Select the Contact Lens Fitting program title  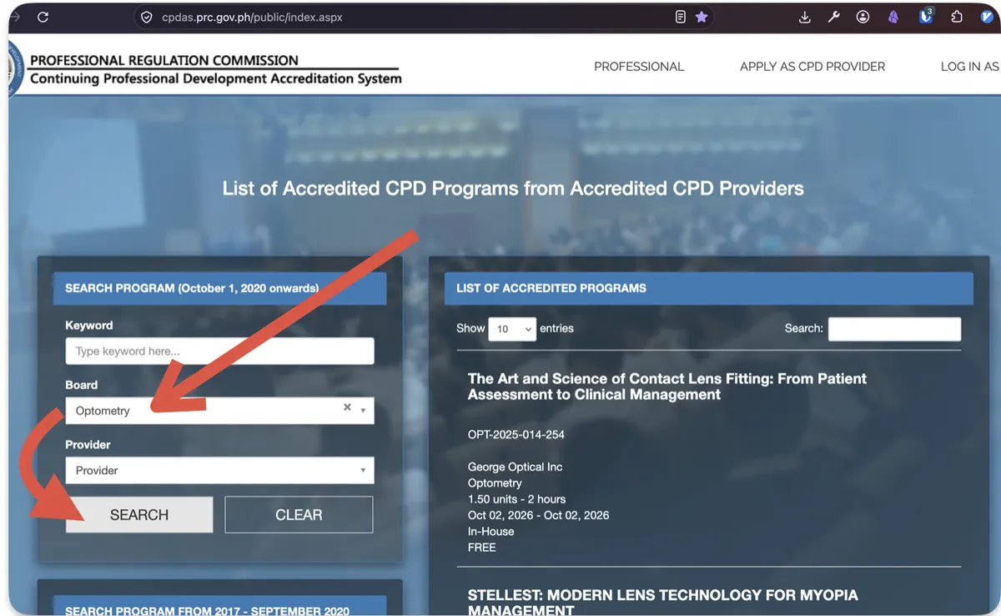667,386
